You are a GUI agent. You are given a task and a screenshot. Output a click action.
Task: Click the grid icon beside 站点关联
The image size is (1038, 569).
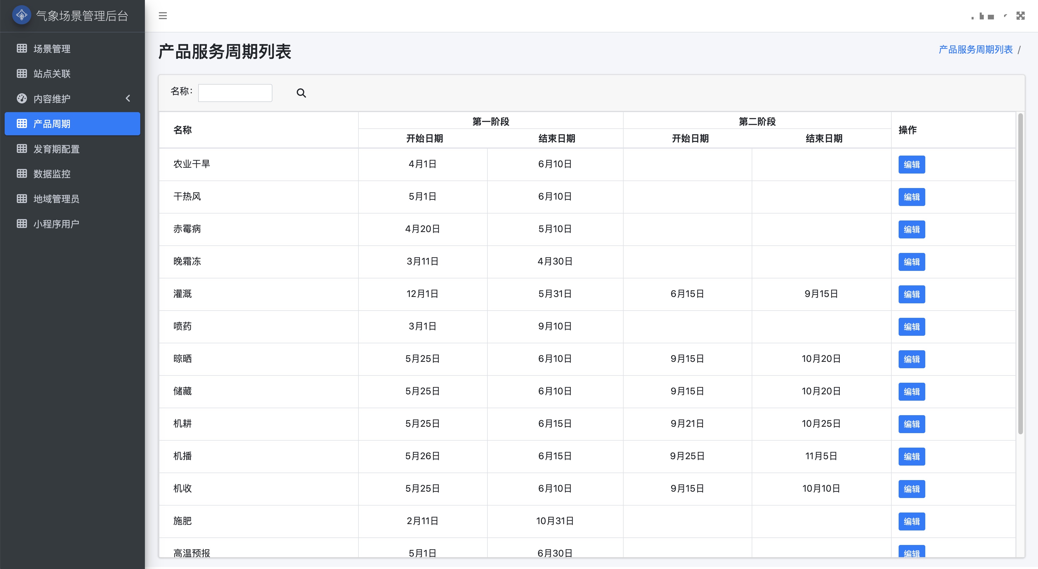[22, 73]
